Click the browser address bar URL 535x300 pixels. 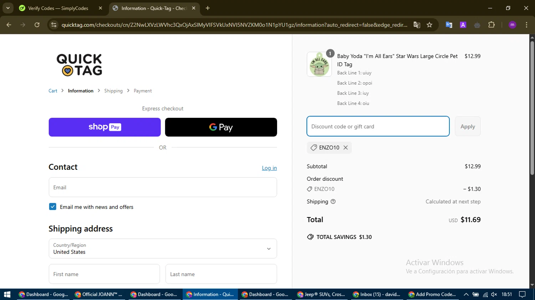tap(234, 25)
